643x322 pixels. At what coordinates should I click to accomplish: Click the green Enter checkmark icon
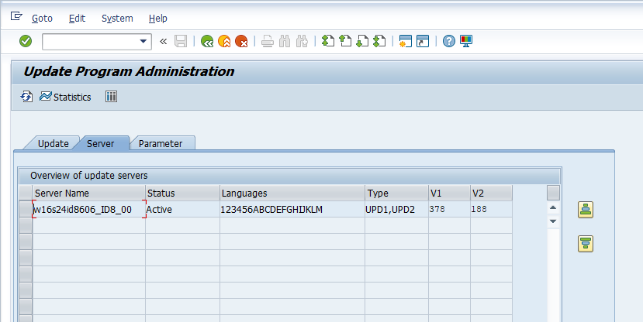[x=26, y=42]
